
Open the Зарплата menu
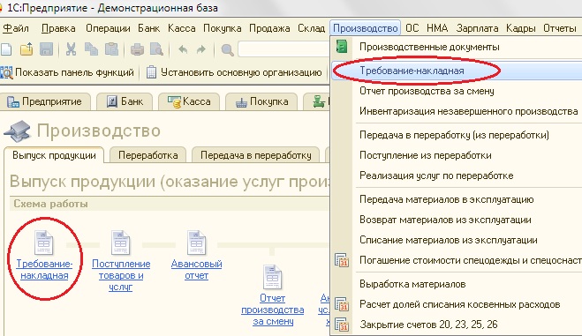click(x=477, y=28)
